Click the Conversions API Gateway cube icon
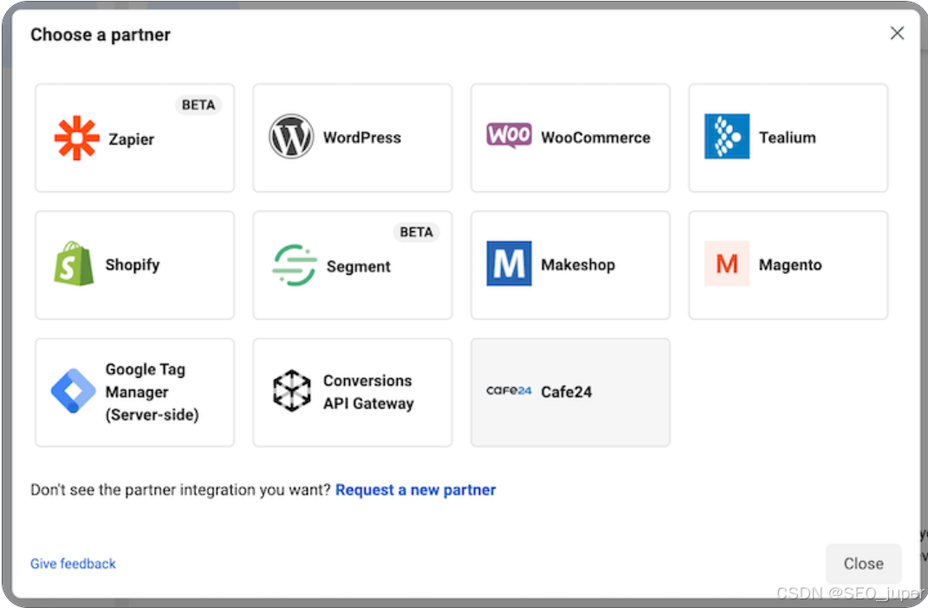Screen dimensions: 928x608 (292, 391)
